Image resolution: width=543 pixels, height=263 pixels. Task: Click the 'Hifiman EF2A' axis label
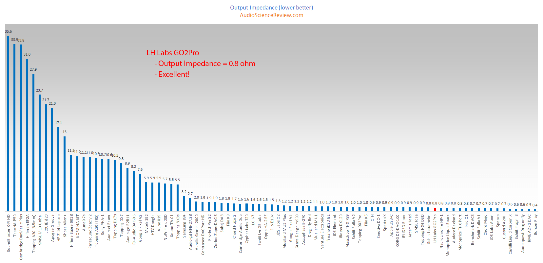27,226
